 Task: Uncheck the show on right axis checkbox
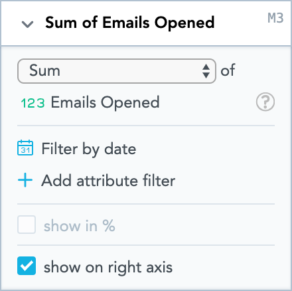[x=27, y=266]
